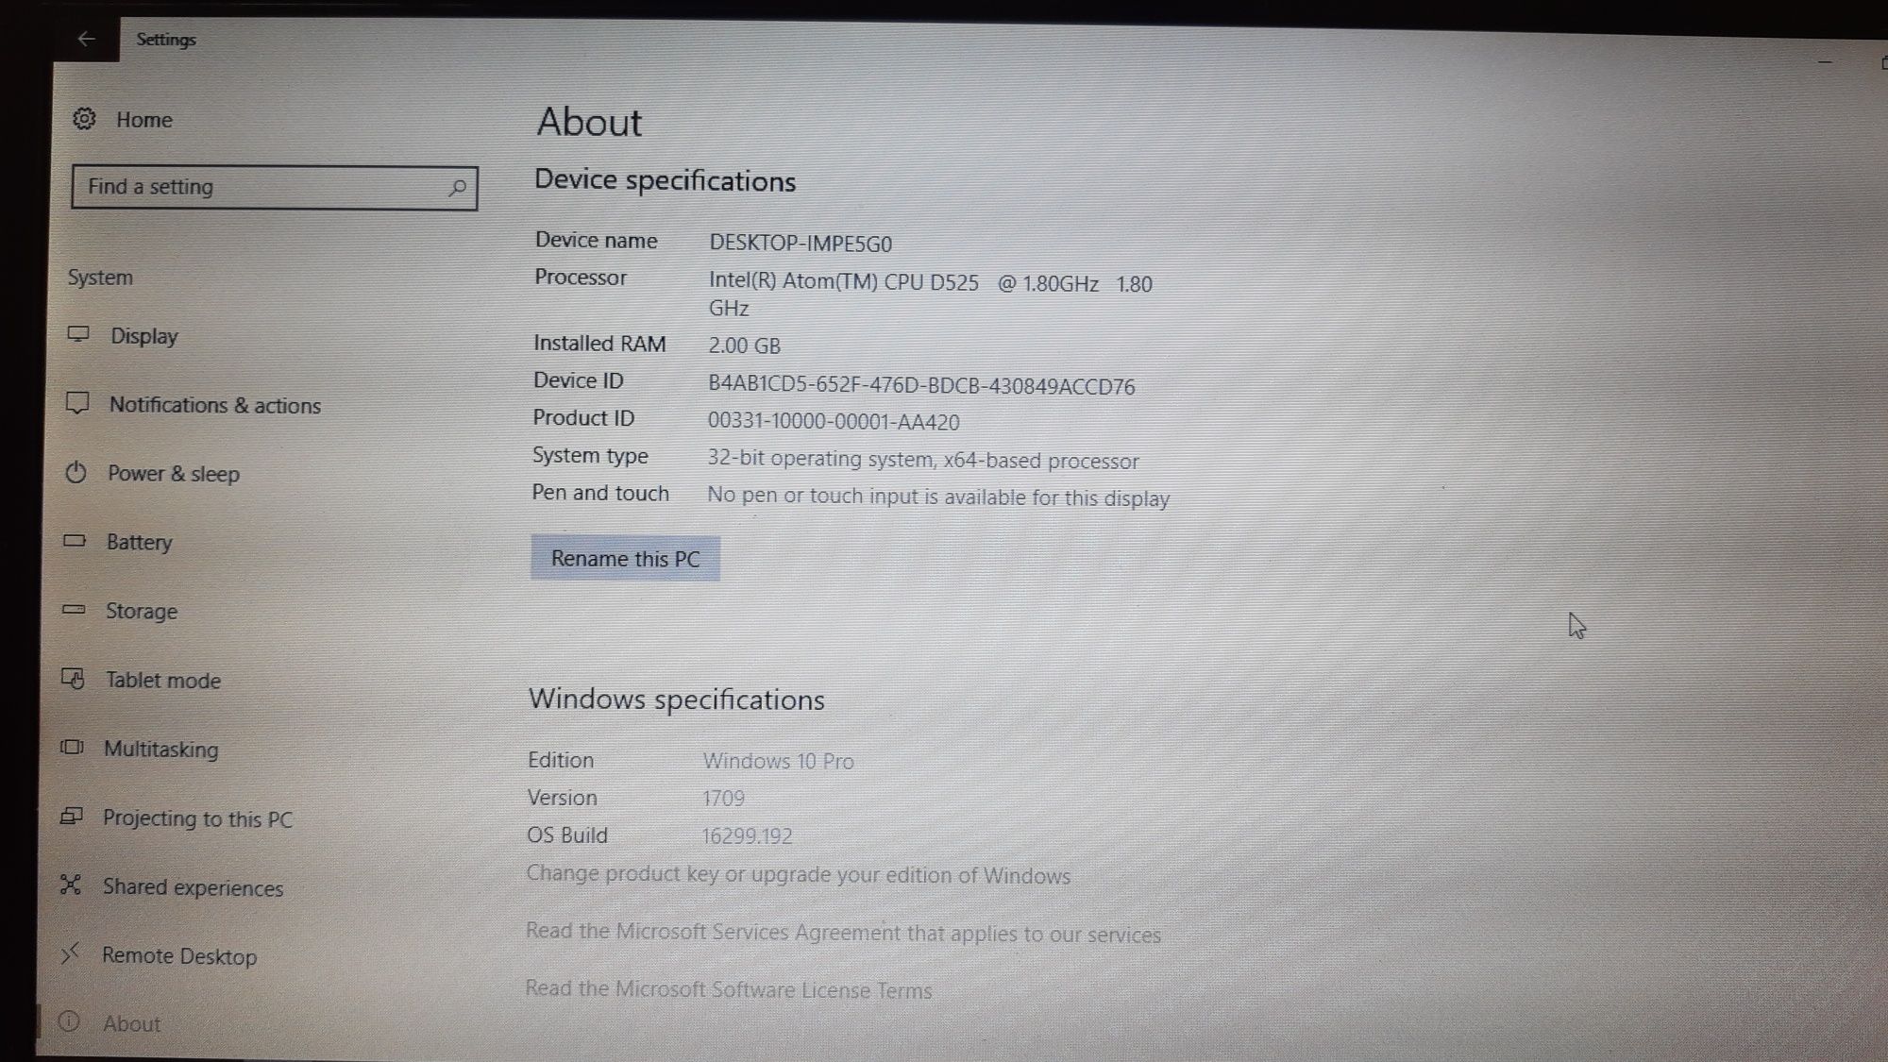Go to Power & sleep settings
Image resolution: width=1888 pixels, height=1062 pixels.
[x=174, y=474]
